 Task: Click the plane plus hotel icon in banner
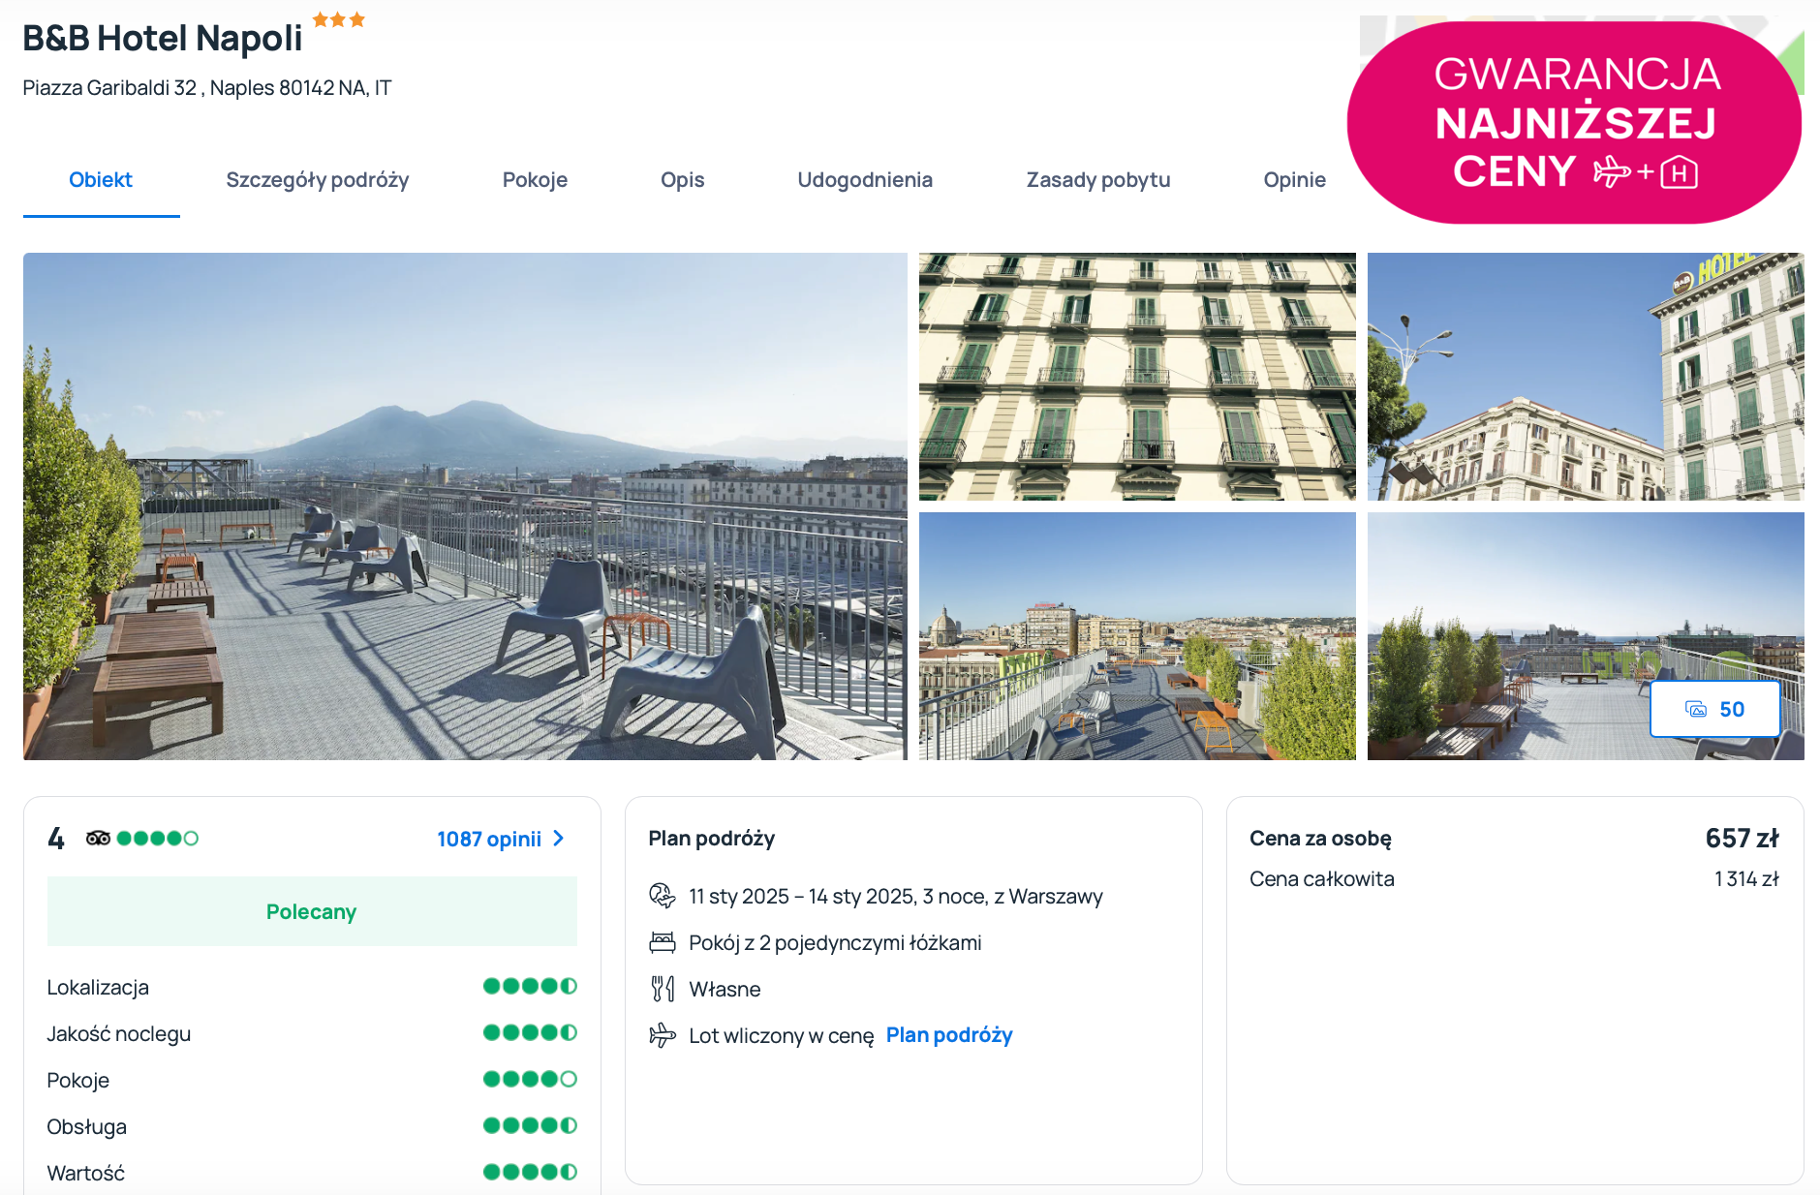coord(1645,173)
